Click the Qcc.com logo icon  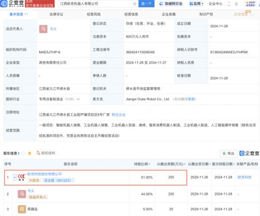(4, 3)
